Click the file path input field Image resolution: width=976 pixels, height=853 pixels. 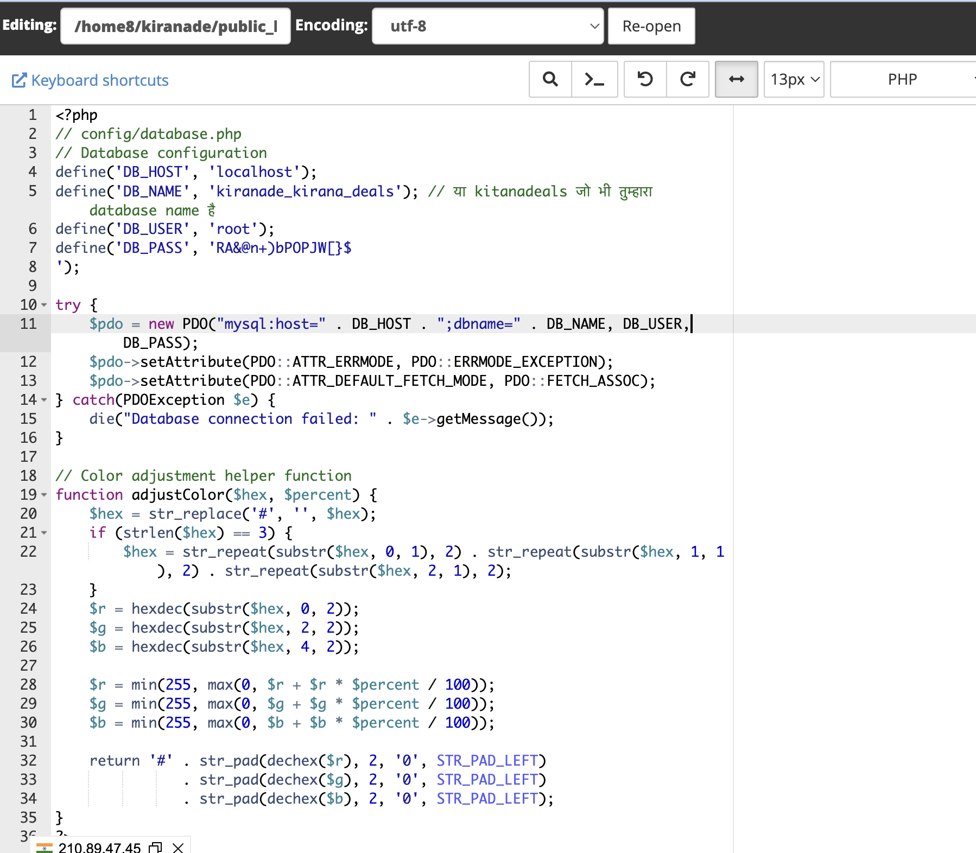point(175,26)
